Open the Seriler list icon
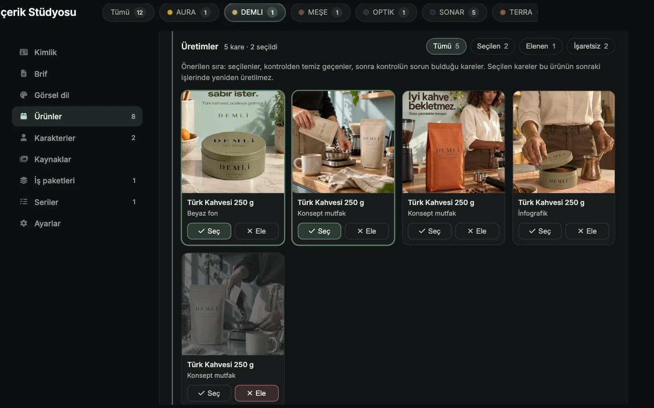 click(24, 202)
